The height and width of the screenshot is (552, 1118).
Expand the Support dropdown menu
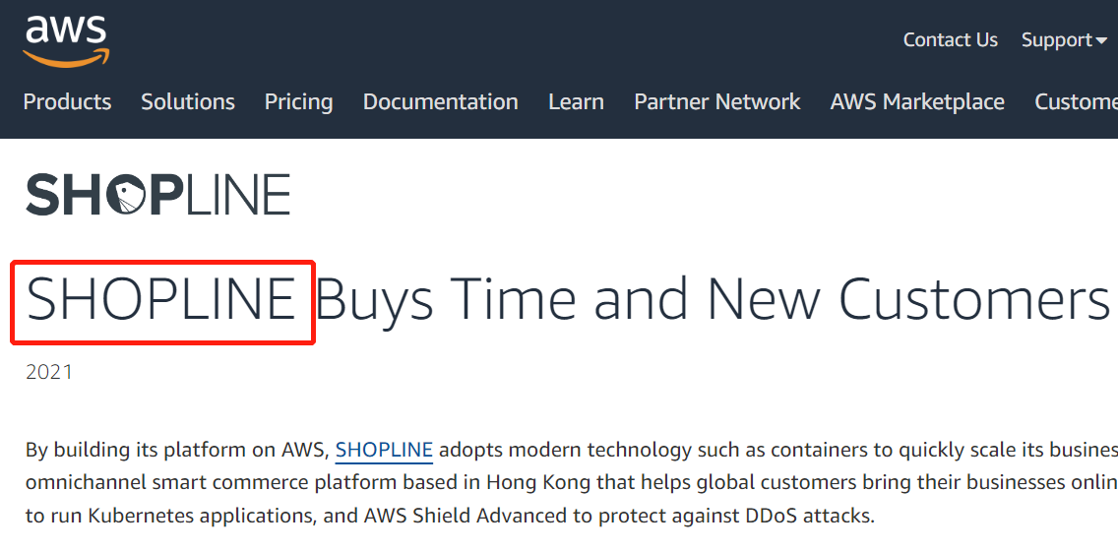[x=1063, y=40]
